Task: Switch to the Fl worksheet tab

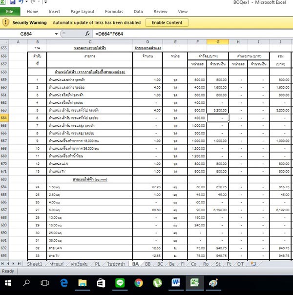Action: (183, 264)
